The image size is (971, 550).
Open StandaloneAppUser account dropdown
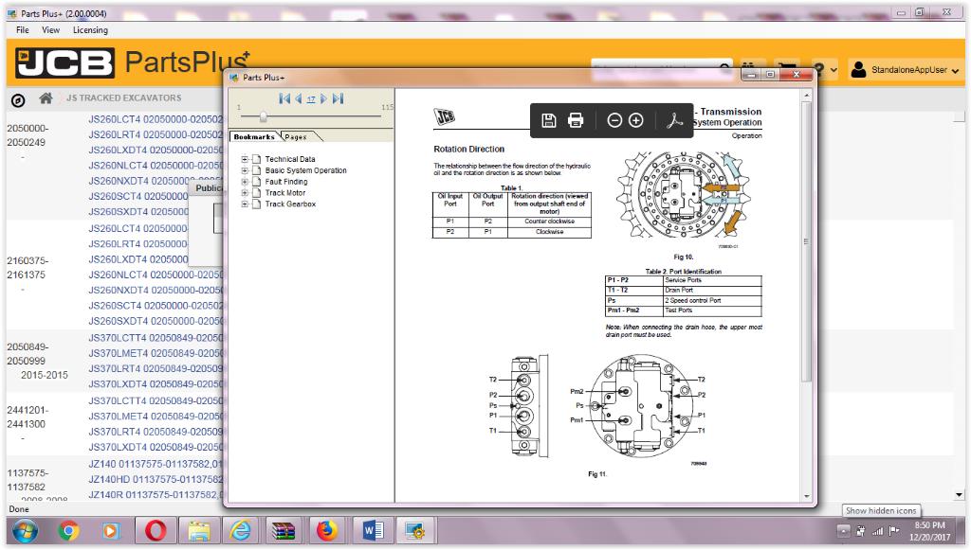tap(905, 70)
